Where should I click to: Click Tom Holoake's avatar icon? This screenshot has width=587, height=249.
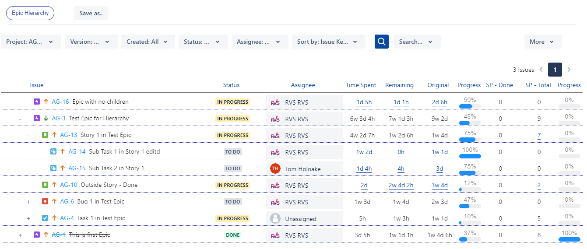tap(275, 168)
